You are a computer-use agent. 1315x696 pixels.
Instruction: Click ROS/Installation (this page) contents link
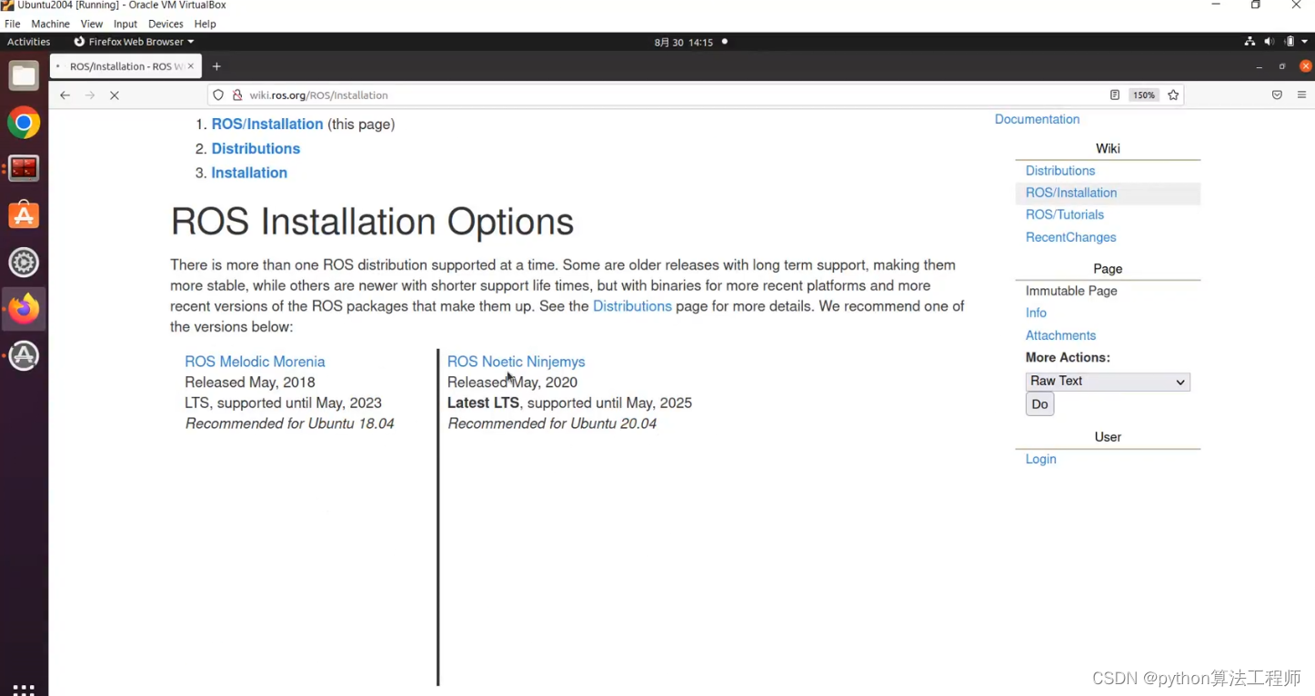(267, 124)
